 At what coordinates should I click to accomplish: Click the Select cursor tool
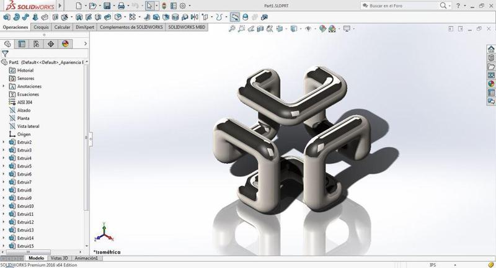coord(149,6)
